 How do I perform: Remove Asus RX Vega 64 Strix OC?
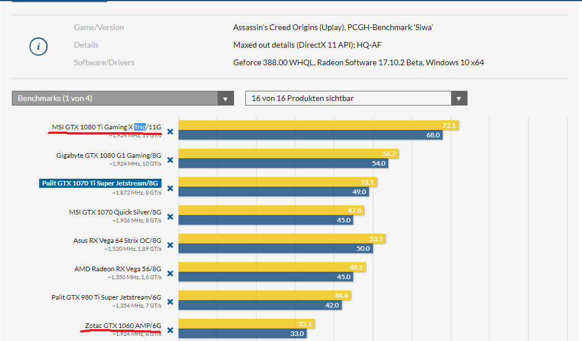pos(170,245)
